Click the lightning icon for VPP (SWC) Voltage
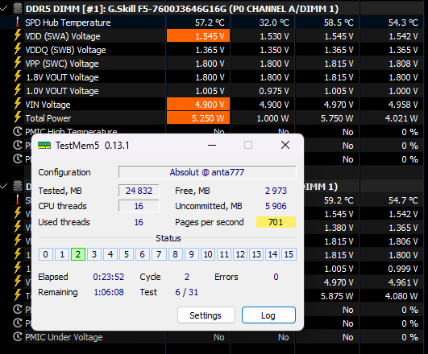Screen dimensions: 428x354 18,63
